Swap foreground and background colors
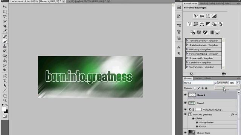This screenshot has height=135, width=241. pyautogui.click(x=7, y=105)
